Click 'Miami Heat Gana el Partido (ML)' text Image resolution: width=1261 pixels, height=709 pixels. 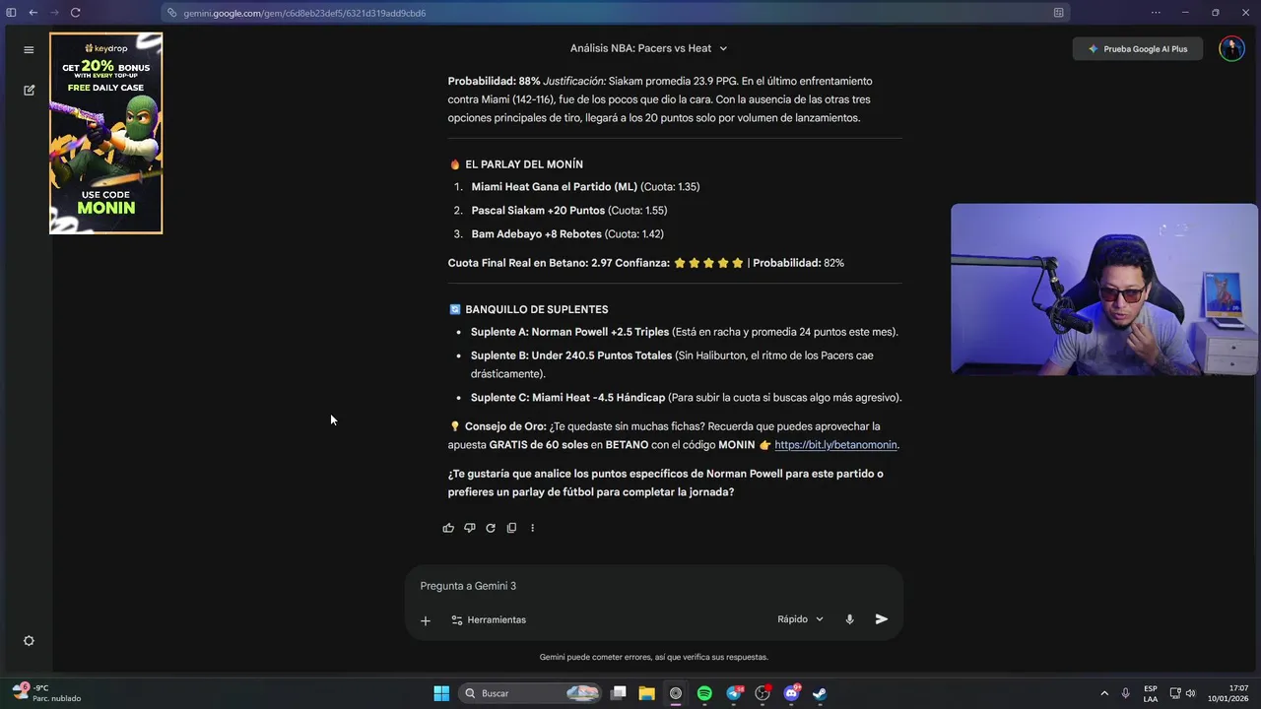coord(554,187)
